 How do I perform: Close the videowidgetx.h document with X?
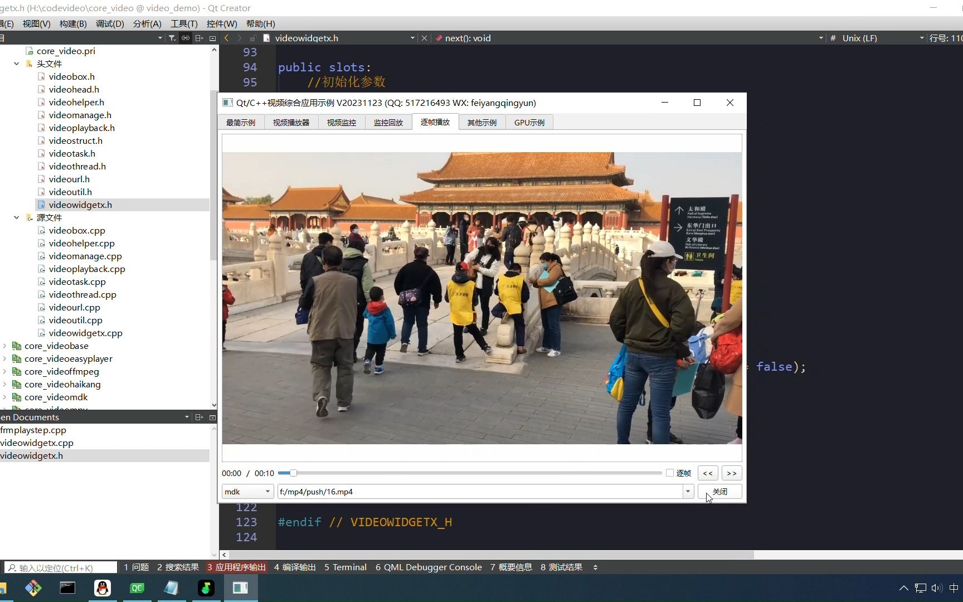[424, 38]
